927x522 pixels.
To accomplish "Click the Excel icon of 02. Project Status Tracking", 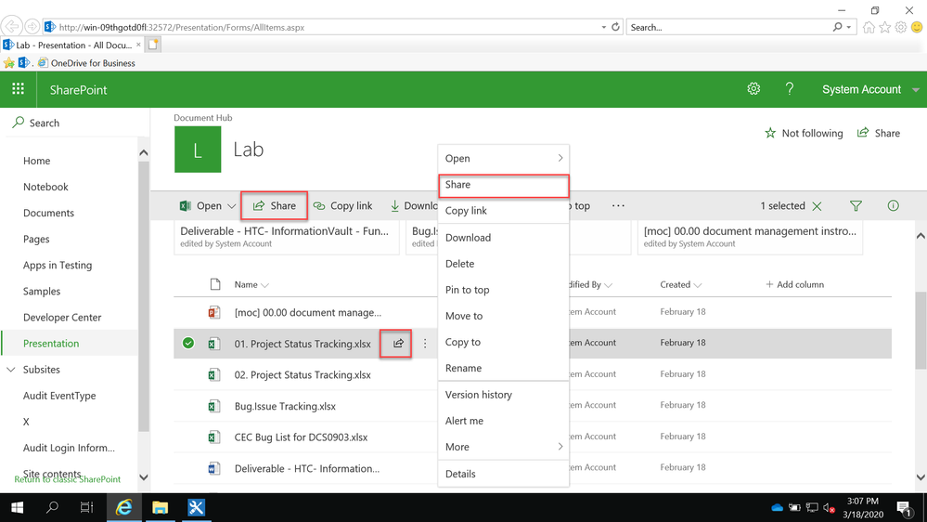I will [214, 374].
